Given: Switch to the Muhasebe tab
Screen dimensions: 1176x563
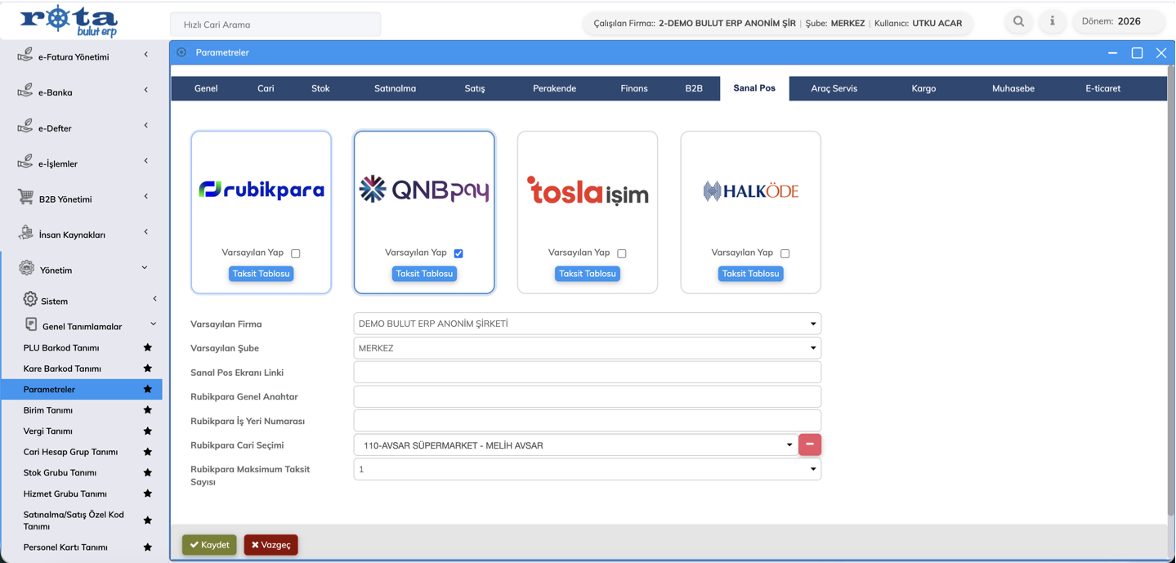Looking at the screenshot, I should pos(1013,88).
